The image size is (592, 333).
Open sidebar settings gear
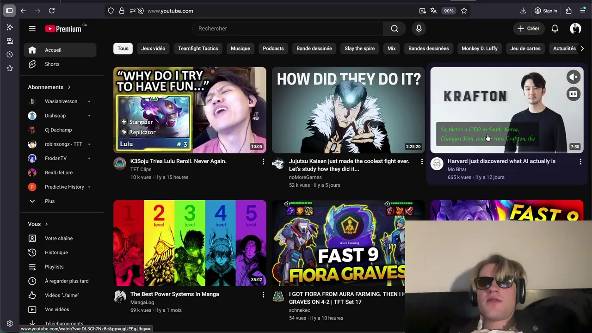pos(10,324)
